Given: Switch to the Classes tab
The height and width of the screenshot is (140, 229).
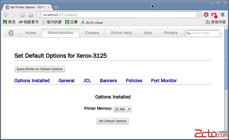Looking at the screenshot, I should coord(92,33).
